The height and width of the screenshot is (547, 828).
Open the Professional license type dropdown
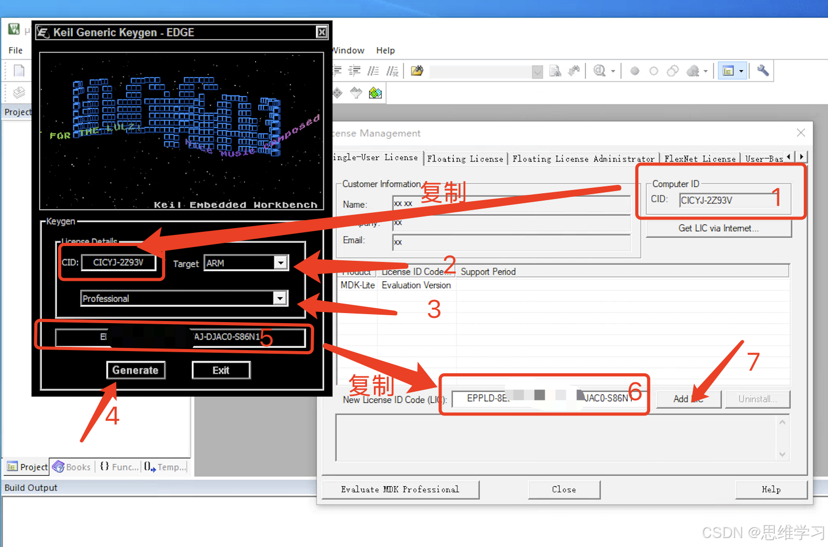point(280,298)
